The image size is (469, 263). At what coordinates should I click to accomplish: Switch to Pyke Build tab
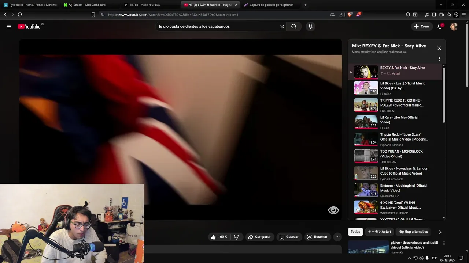coord(30,5)
